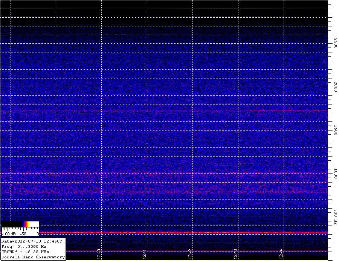Click the 12:41 time marker
Viewport: 339px width, 261px height.
click(144, 254)
